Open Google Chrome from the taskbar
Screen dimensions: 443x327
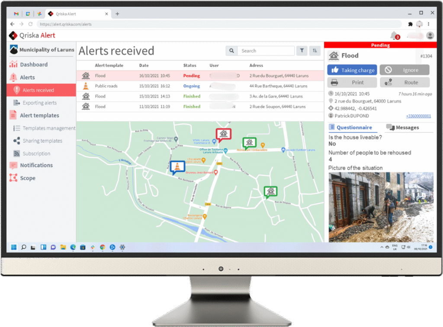[x=103, y=247]
